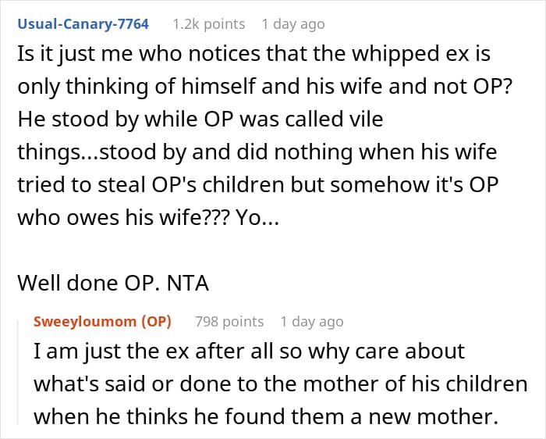Viewport: 546px width, 439px height.
Task: Click the line 'He stood by while OP'
Action: tap(200, 120)
